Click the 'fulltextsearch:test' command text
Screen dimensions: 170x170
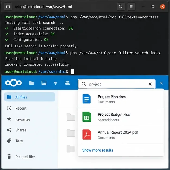click(x=138, y=17)
